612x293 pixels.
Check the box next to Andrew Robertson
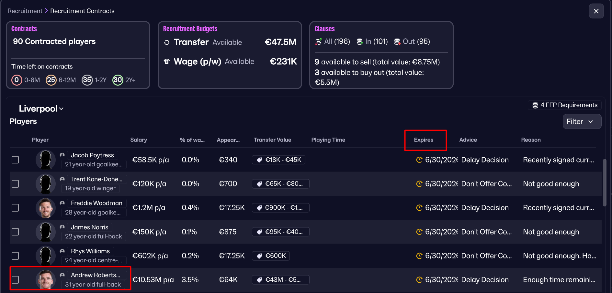pos(15,280)
